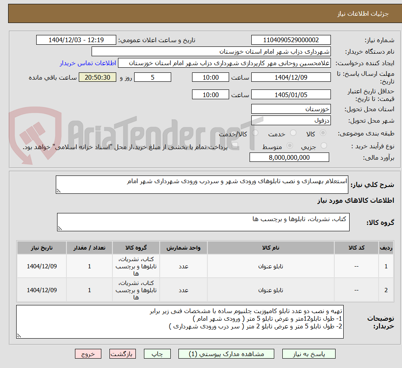Image resolution: width=402 pixels, height=368 pixels.
Task: Click the برآورد مالی field 8,000,000,000
Action: (x=289, y=157)
